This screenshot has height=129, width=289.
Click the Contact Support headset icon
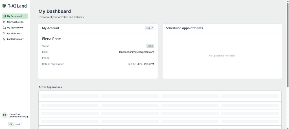[5, 39]
